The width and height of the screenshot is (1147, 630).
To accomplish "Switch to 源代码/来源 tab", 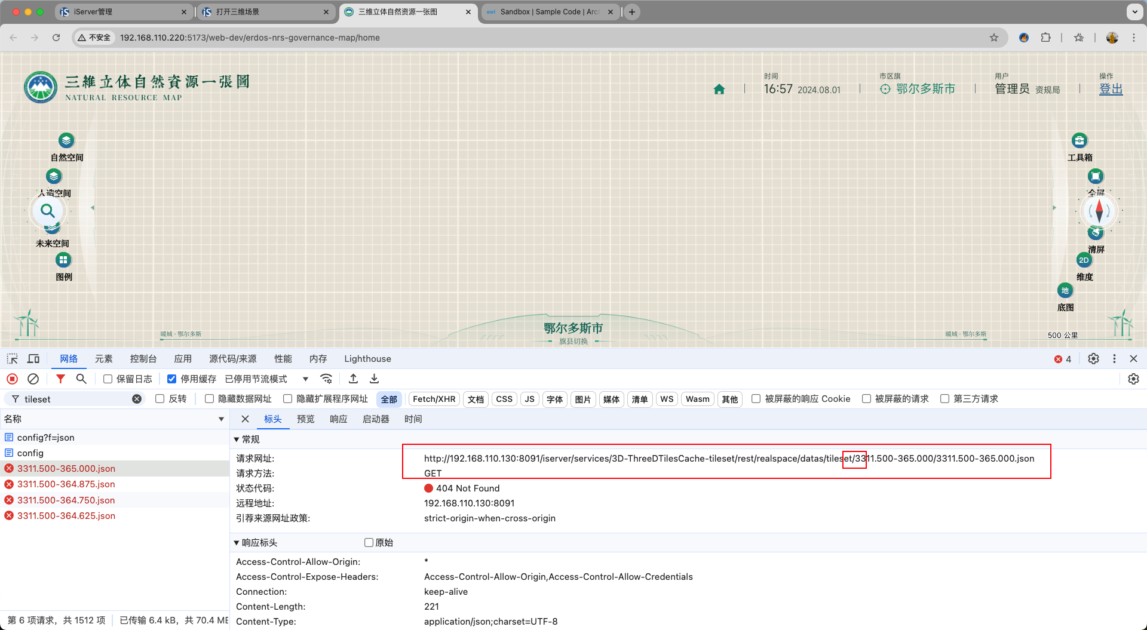I will coord(233,359).
